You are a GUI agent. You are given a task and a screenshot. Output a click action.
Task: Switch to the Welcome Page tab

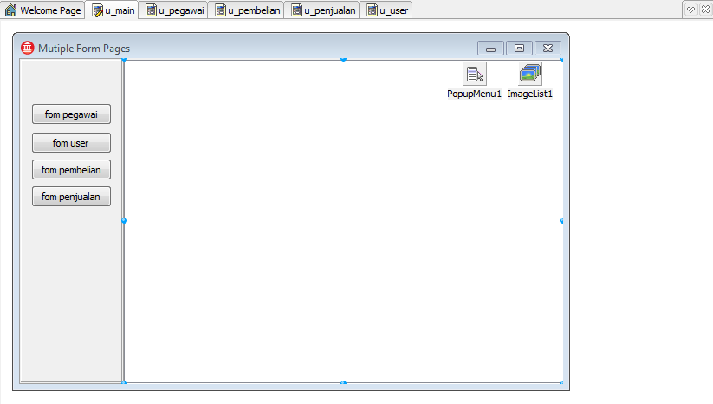pos(43,10)
